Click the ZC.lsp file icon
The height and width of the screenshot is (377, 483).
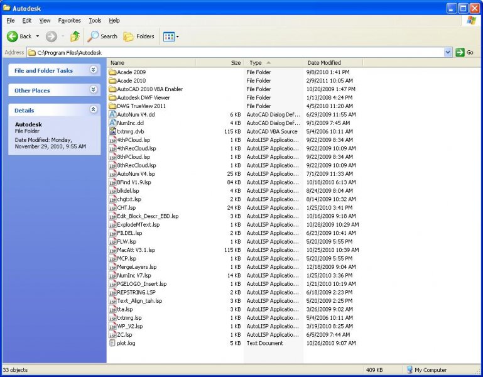click(x=112, y=335)
